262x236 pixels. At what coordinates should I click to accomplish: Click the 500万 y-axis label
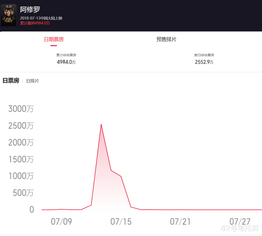tap(23, 193)
